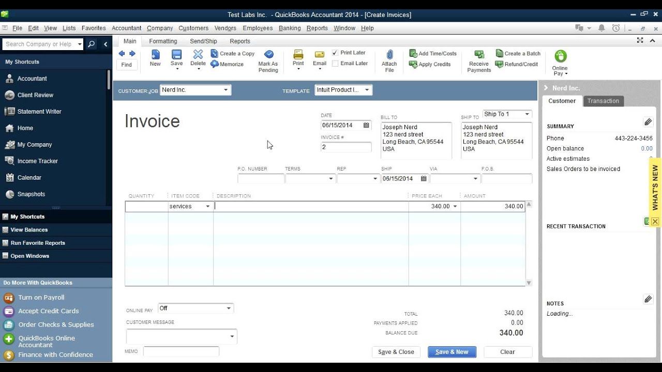Expand the Via dropdown

[x=475, y=179]
